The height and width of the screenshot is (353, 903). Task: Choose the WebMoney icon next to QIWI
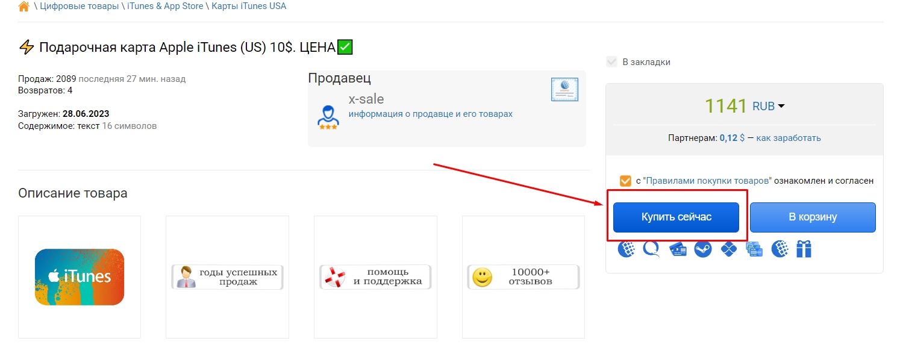pos(626,249)
